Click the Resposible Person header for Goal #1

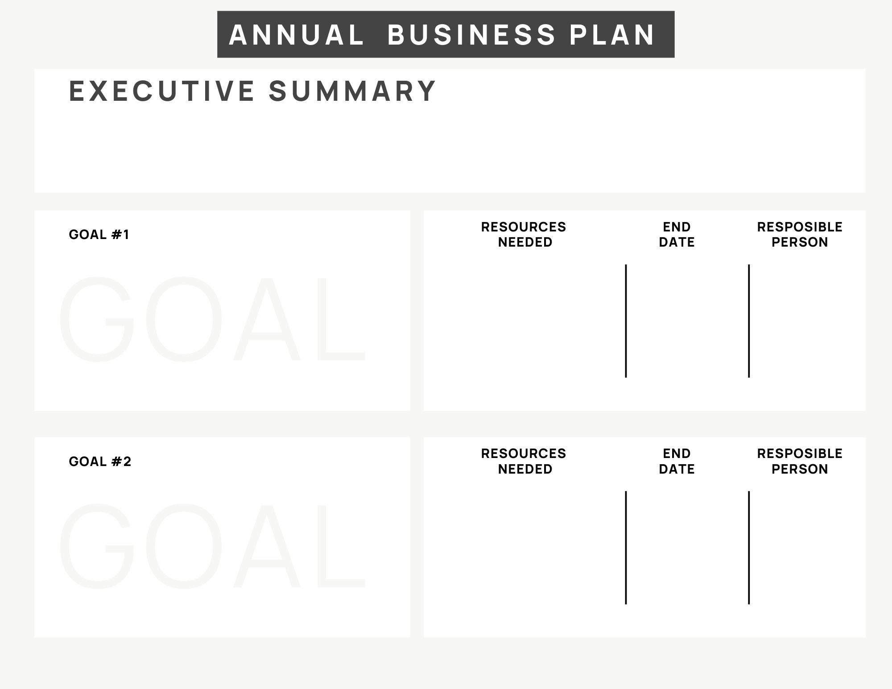coord(800,235)
